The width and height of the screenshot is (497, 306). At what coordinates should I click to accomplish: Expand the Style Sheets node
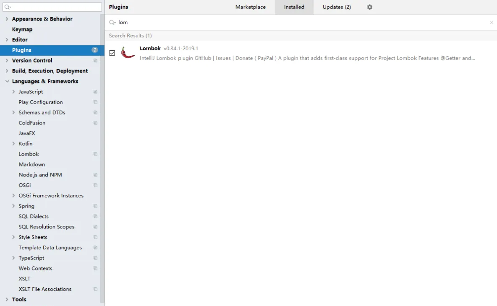coord(13,237)
